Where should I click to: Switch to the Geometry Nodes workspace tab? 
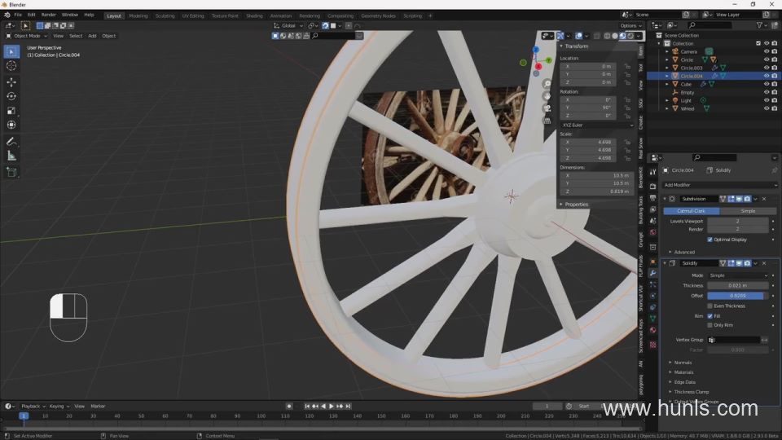pyautogui.click(x=378, y=16)
